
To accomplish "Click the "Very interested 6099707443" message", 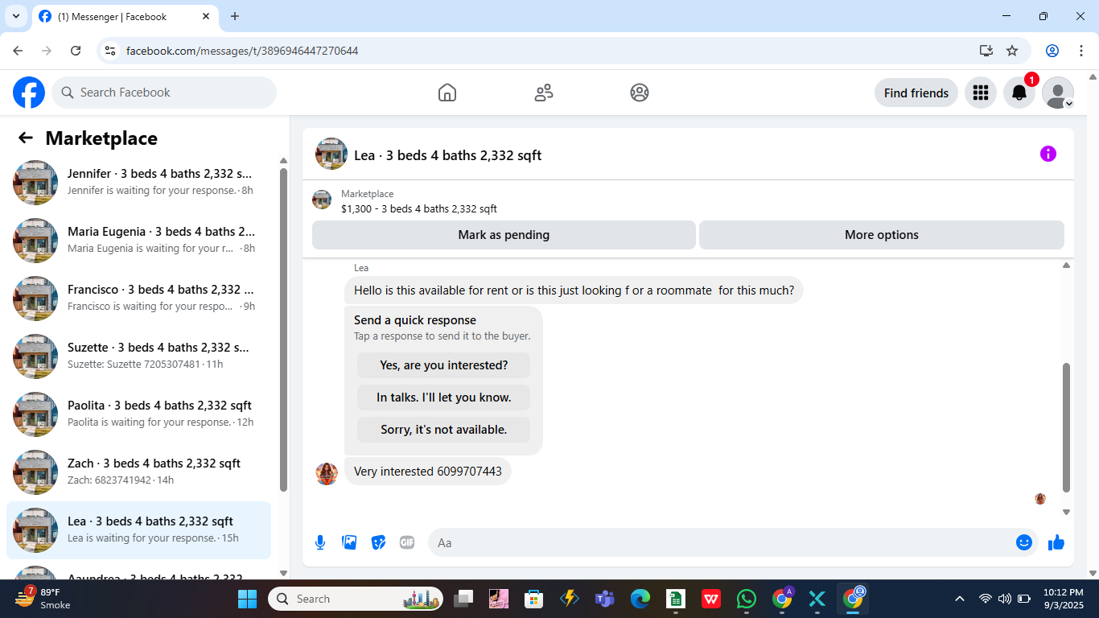I will click(428, 472).
